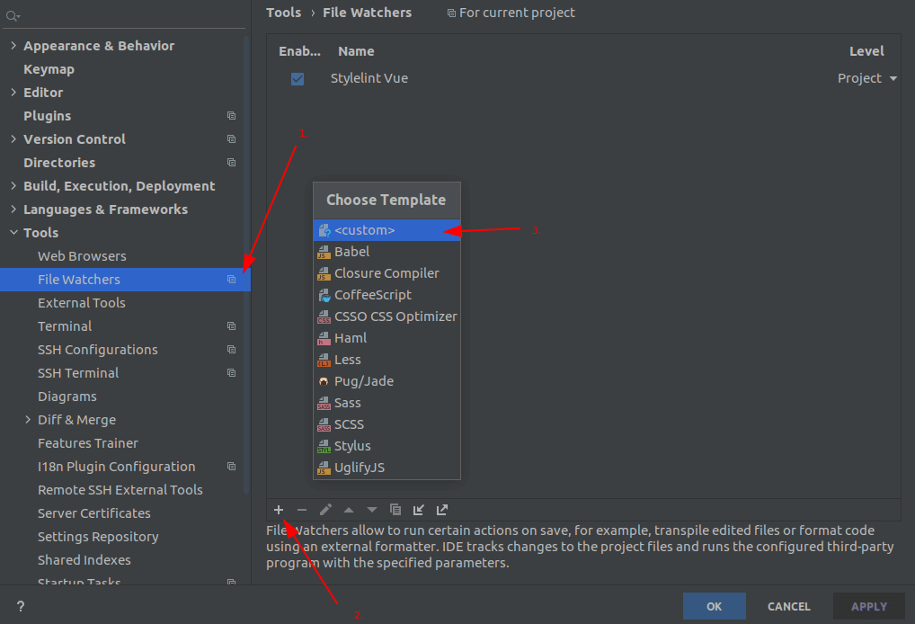Click the move up arrow icon
This screenshot has height=624, width=915.
(x=349, y=510)
